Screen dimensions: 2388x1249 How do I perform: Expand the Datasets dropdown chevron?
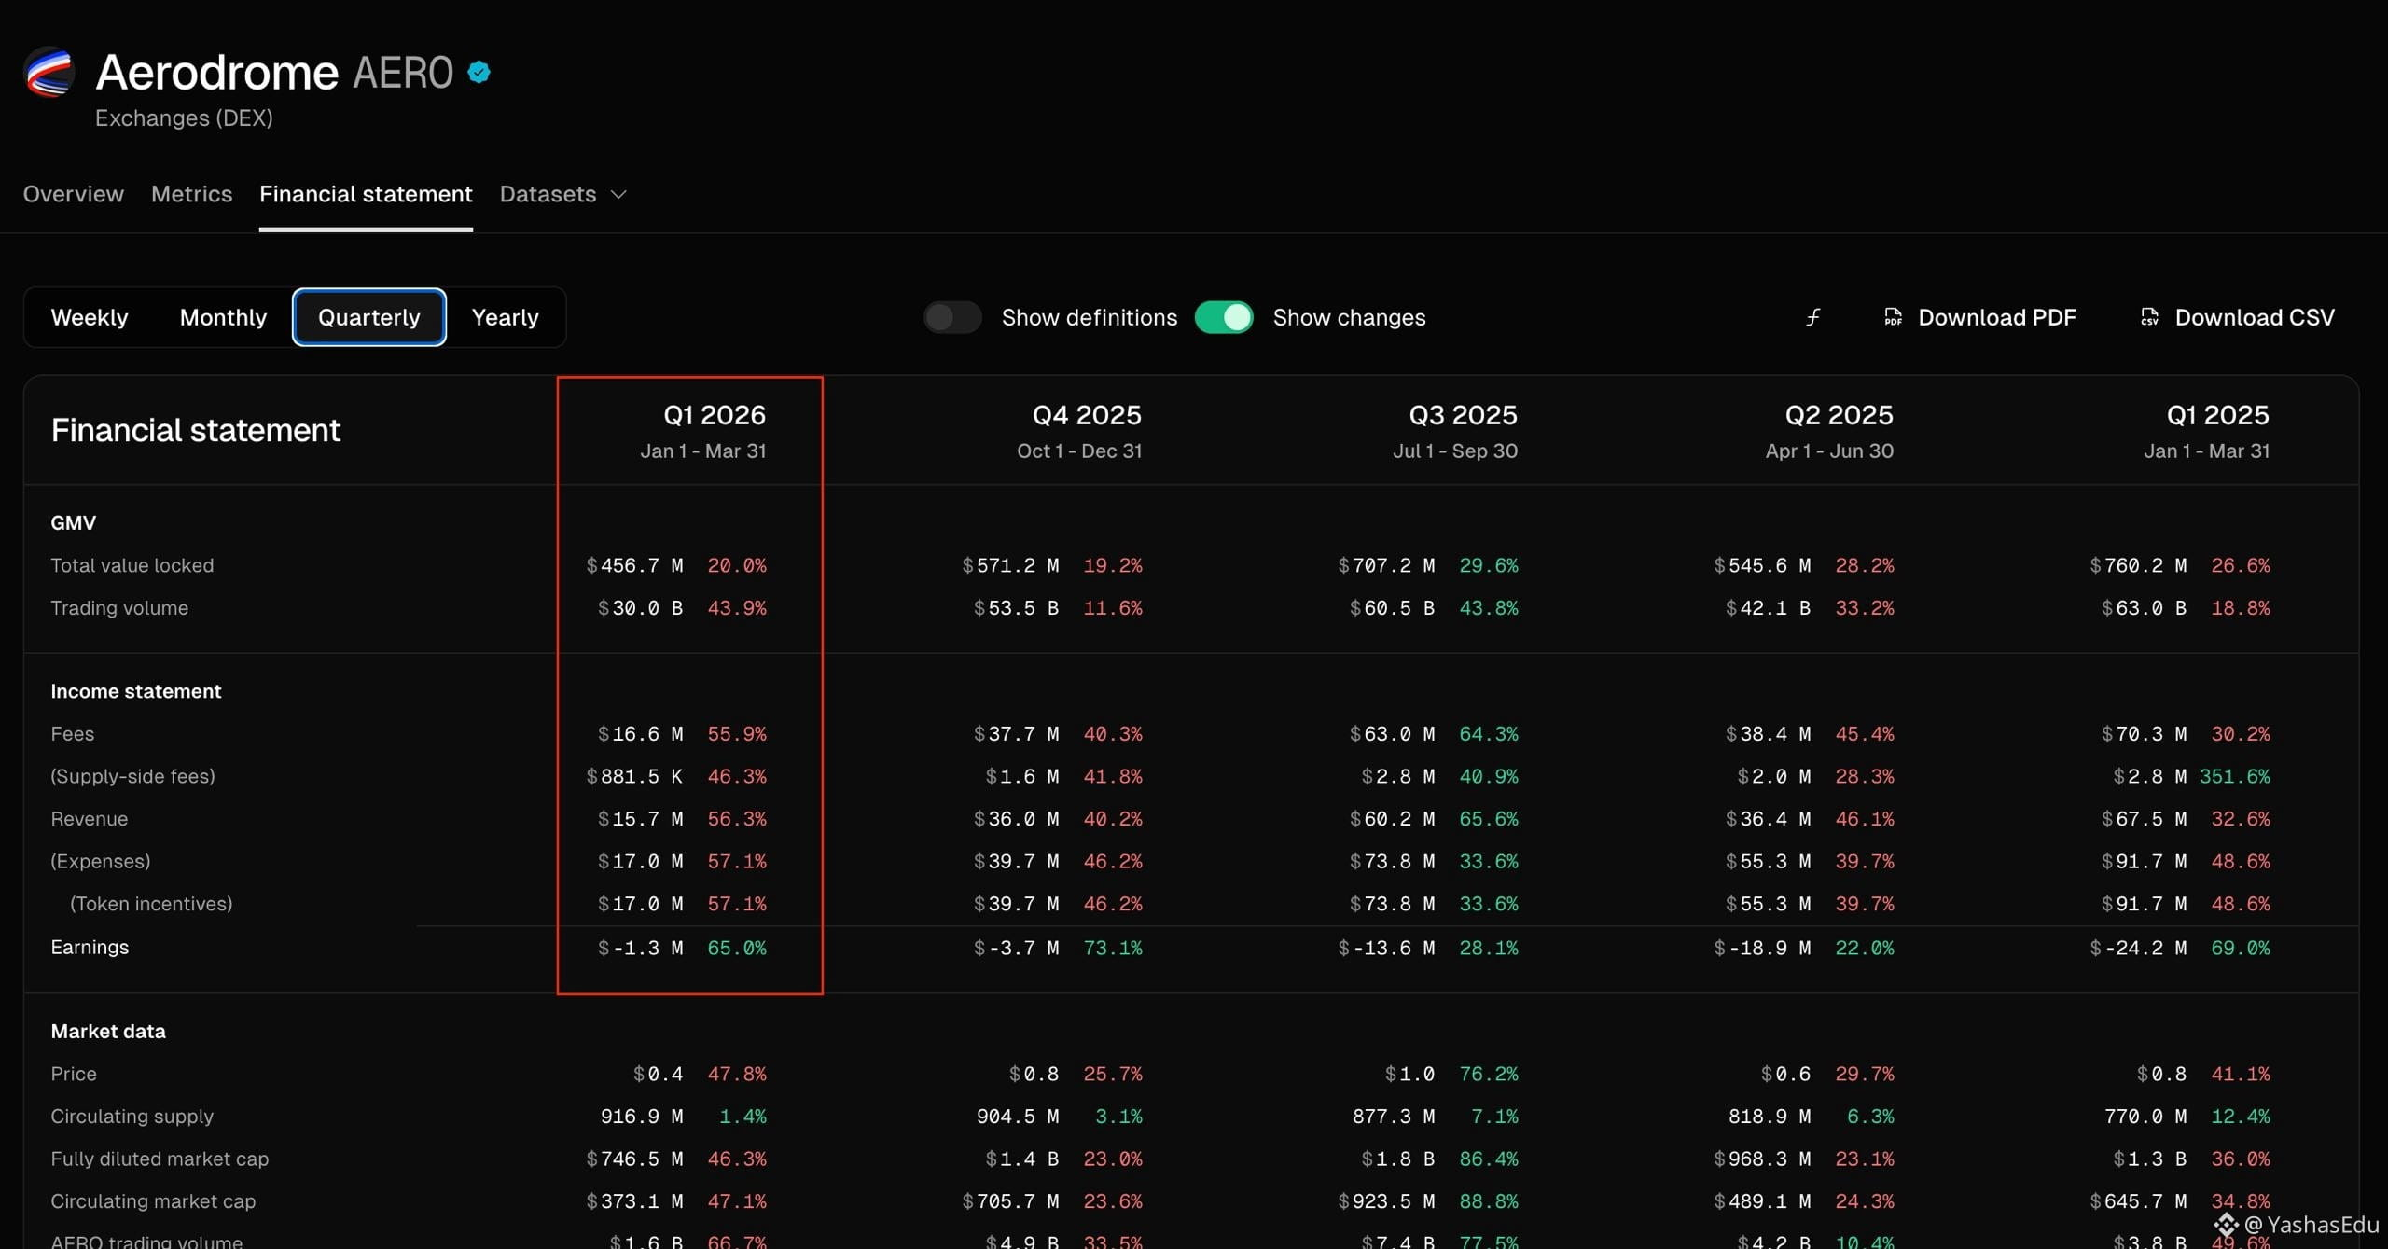point(618,194)
